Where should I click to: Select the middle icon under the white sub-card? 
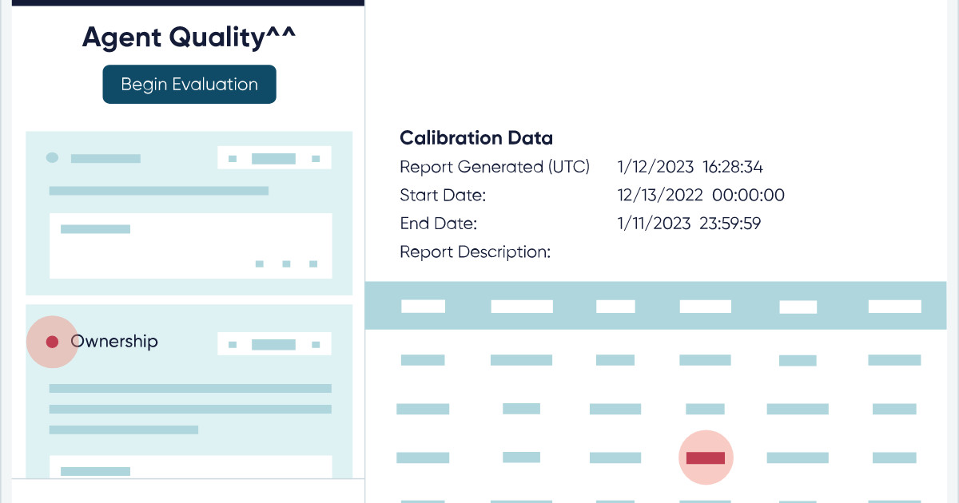click(285, 263)
